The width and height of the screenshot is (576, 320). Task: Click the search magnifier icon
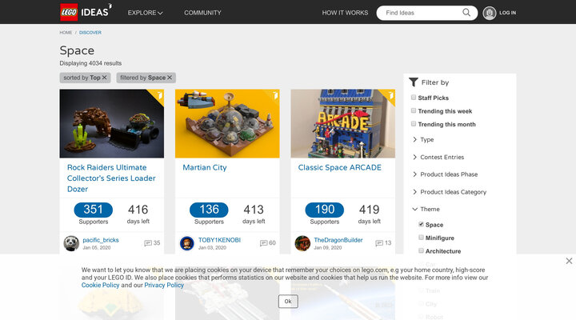tap(466, 13)
